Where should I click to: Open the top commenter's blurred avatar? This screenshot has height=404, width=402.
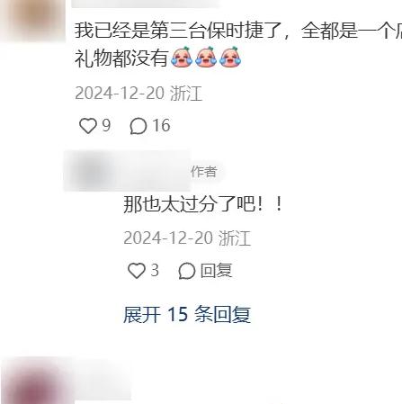pyautogui.click(x=32, y=20)
